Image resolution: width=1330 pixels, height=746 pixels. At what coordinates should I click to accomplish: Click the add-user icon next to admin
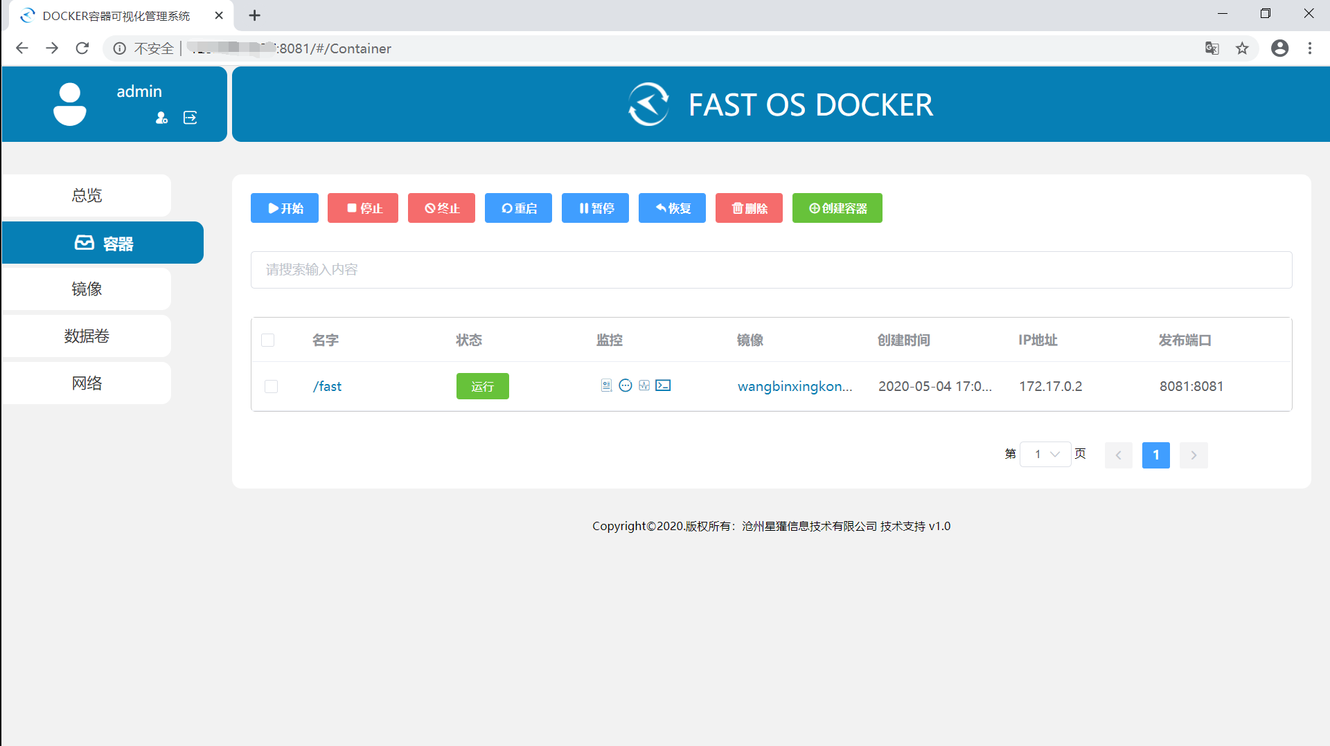pos(161,118)
